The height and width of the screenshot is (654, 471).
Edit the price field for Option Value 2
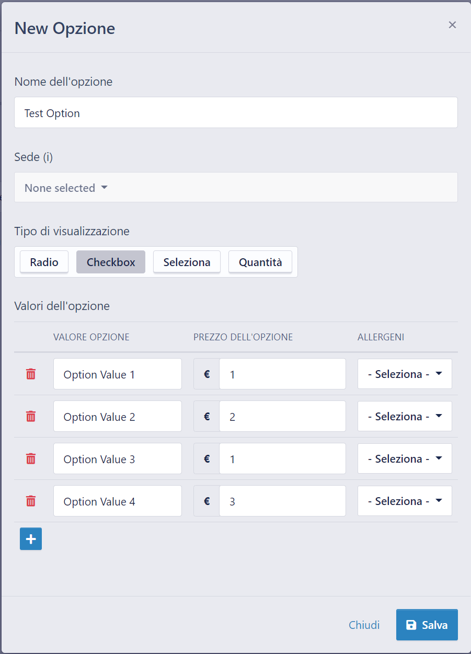(x=282, y=416)
